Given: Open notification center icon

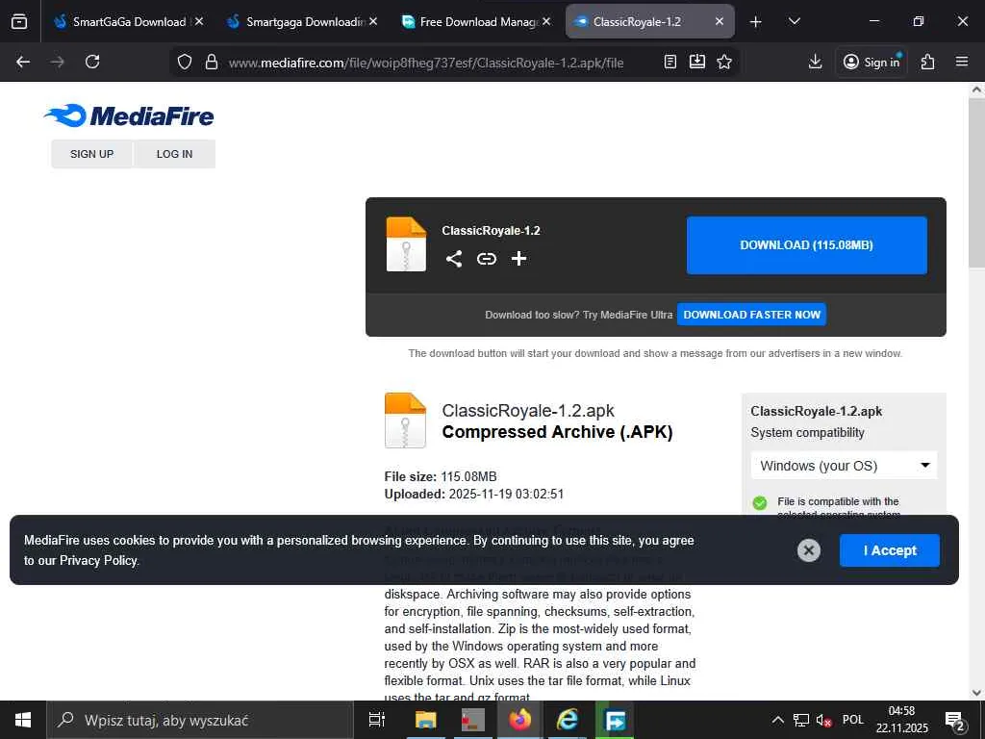Looking at the screenshot, I should click(x=955, y=721).
